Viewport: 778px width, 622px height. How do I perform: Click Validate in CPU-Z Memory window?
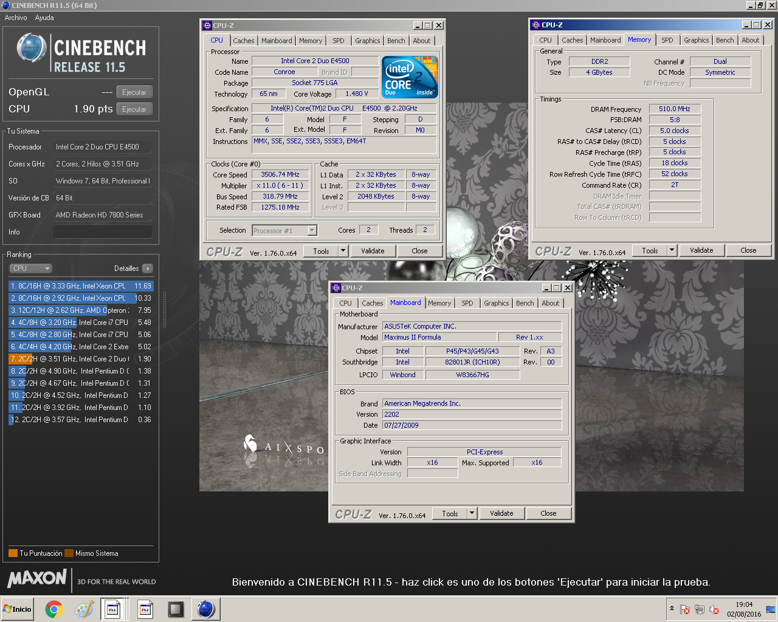point(701,250)
